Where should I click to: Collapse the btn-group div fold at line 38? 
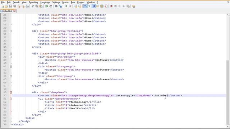click(x=11, y=57)
